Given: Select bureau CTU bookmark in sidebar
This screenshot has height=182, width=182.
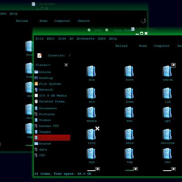Looking at the screenshot, I should [46, 126].
